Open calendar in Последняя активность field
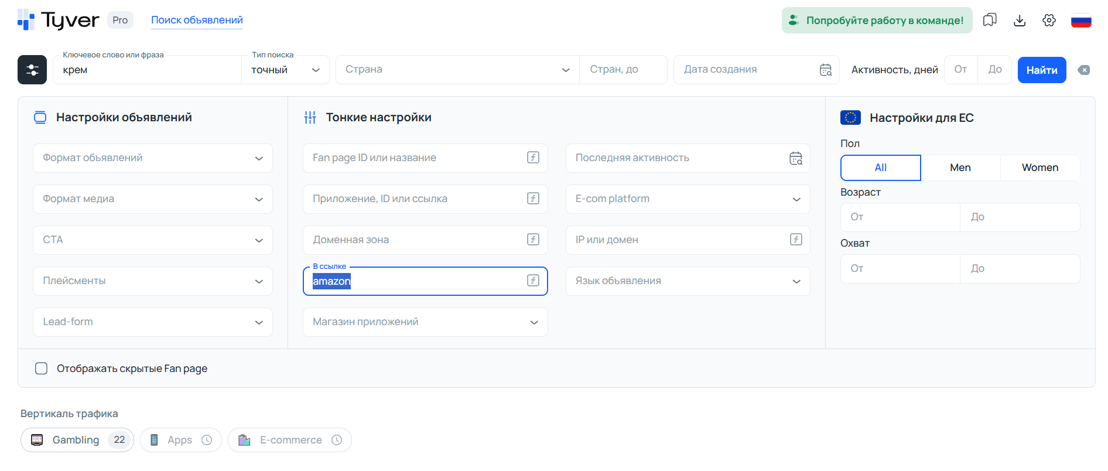The height and width of the screenshot is (471, 1108). 796,158
